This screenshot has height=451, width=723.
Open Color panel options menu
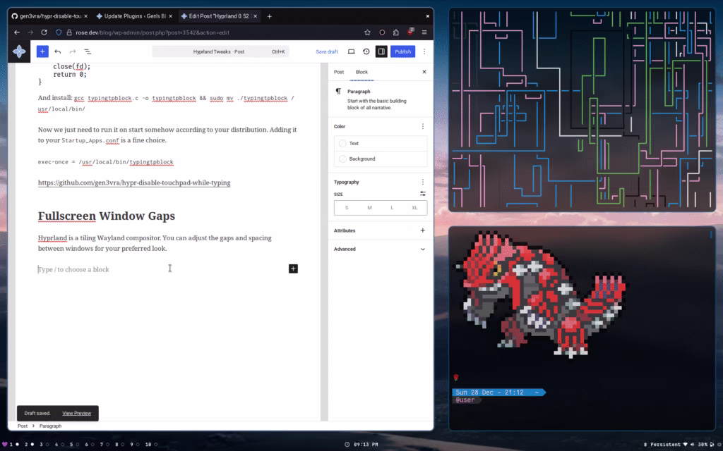(x=423, y=126)
